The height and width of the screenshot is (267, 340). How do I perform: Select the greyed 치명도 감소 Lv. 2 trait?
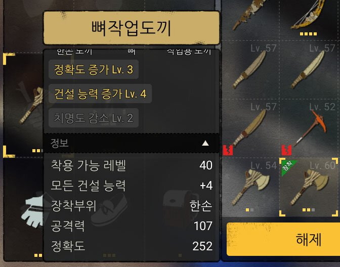(94, 118)
